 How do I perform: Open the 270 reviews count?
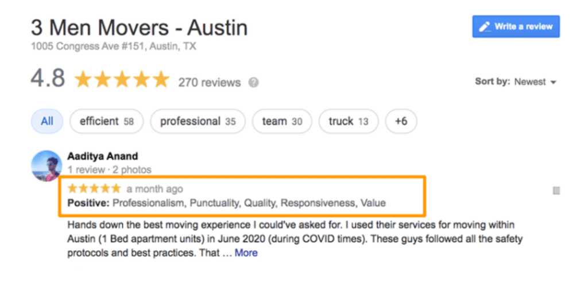209,83
